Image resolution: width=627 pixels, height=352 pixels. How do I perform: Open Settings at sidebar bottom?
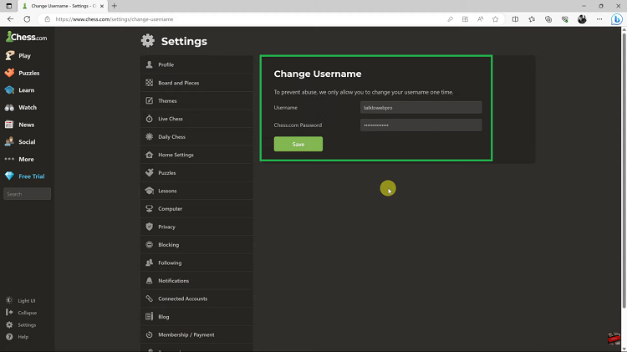(x=21, y=324)
